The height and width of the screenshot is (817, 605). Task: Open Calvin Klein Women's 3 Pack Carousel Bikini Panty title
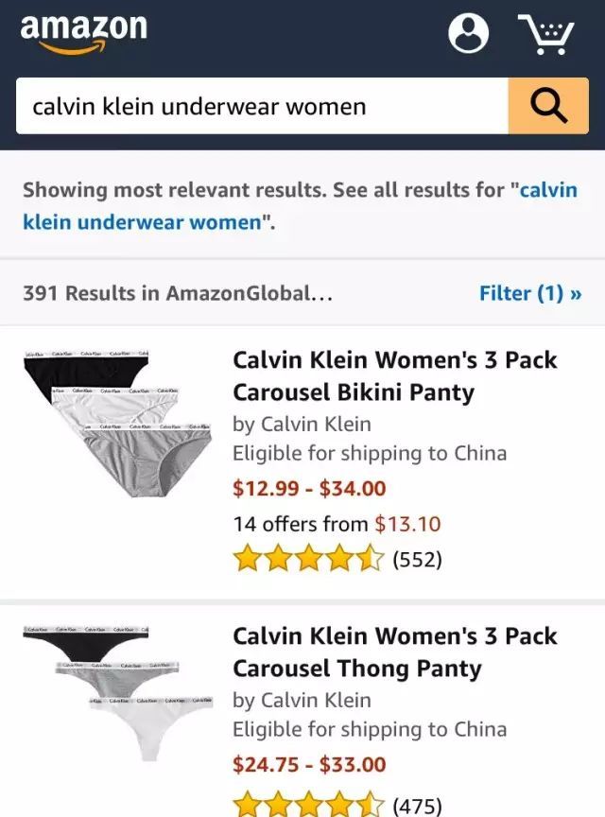click(x=395, y=375)
